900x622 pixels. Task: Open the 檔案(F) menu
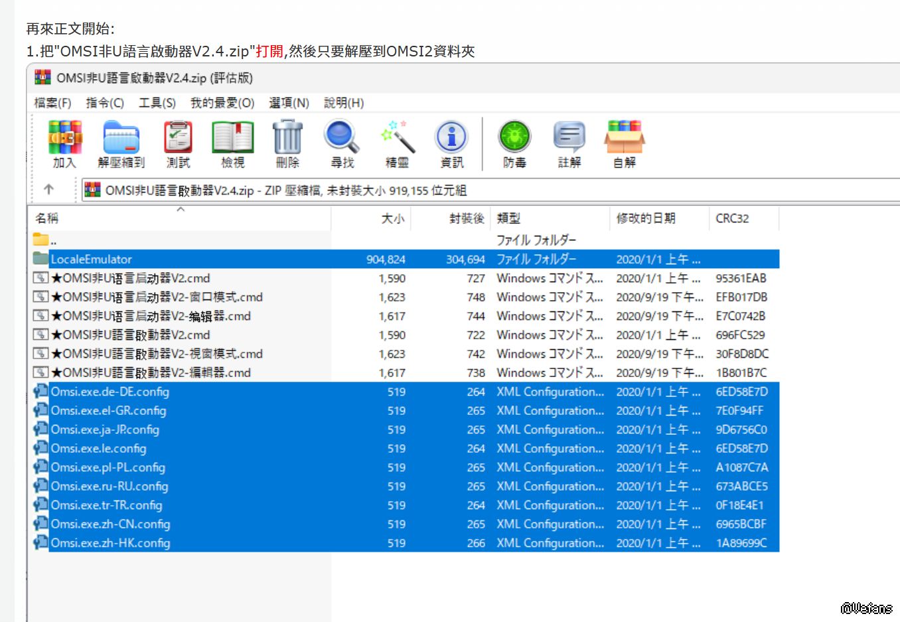pos(52,103)
